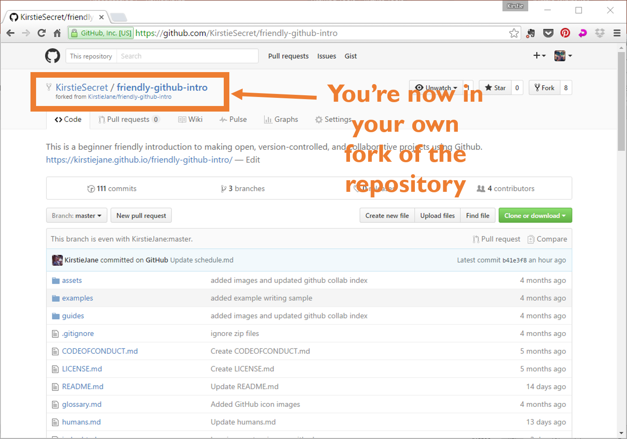The height and width of the screenshot is (439, 627).
Task: Click the browser address bar URL
Action: point(236,33)
